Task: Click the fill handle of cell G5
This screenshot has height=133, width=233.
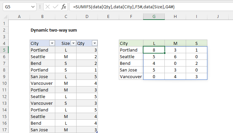Action: point(164,53)
